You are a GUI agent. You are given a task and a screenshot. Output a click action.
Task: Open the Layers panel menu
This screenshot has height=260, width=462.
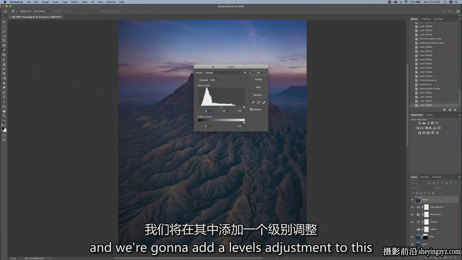(x=459, y=177)
